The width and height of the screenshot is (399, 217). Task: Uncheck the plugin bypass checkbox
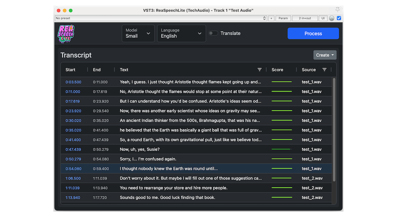point(339,18)
